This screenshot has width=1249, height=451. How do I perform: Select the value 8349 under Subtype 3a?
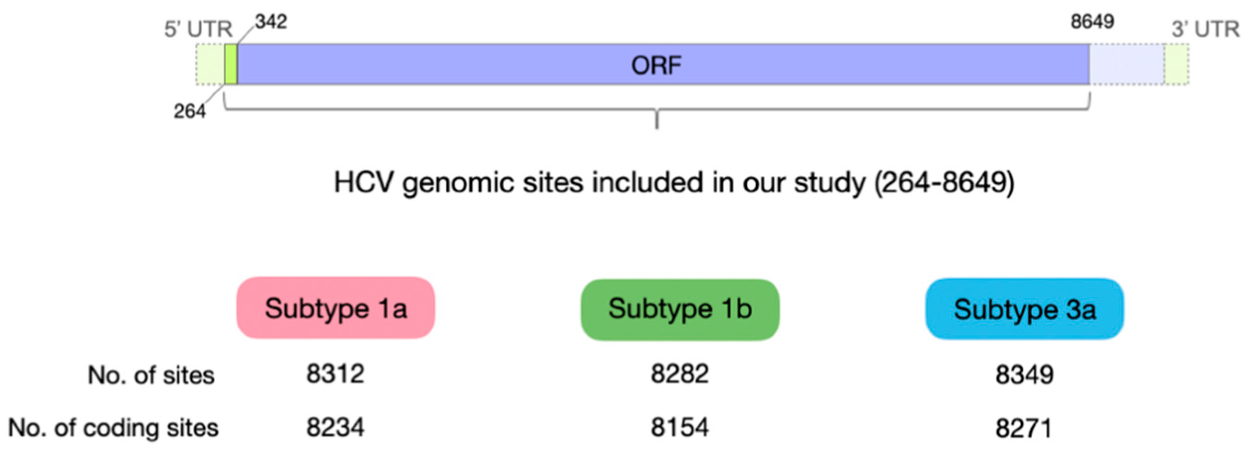(x=1025, y=375)
